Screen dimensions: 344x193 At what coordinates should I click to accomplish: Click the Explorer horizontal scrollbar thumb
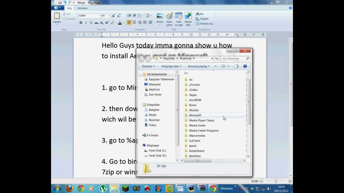[x=198, y=161]
